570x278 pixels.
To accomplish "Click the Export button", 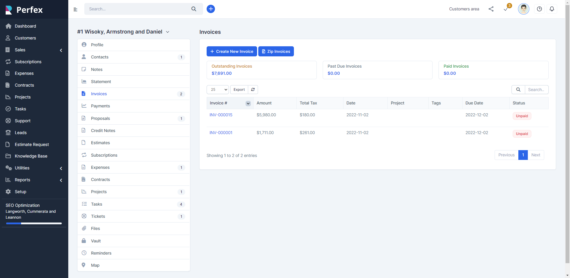I will [239, 90].
